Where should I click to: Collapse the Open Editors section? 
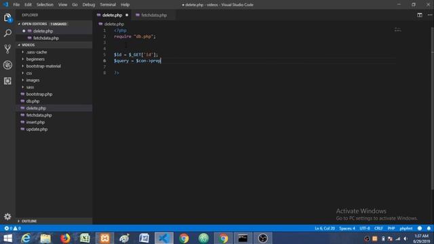[19, 24]
